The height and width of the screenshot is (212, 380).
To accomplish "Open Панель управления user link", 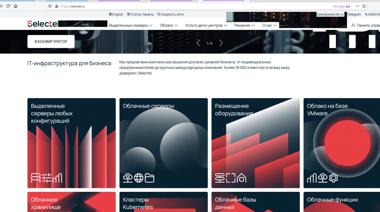I will 365,25.
